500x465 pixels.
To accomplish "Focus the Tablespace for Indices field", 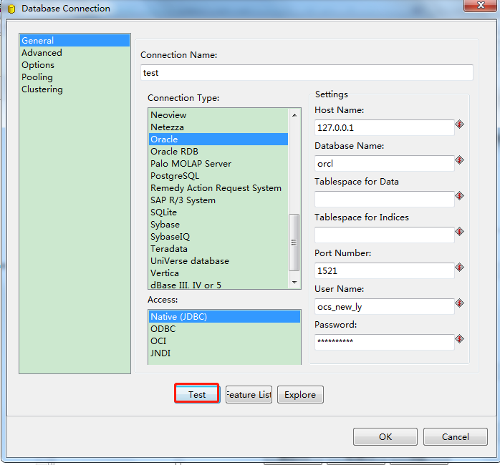I will coord(384,235).
